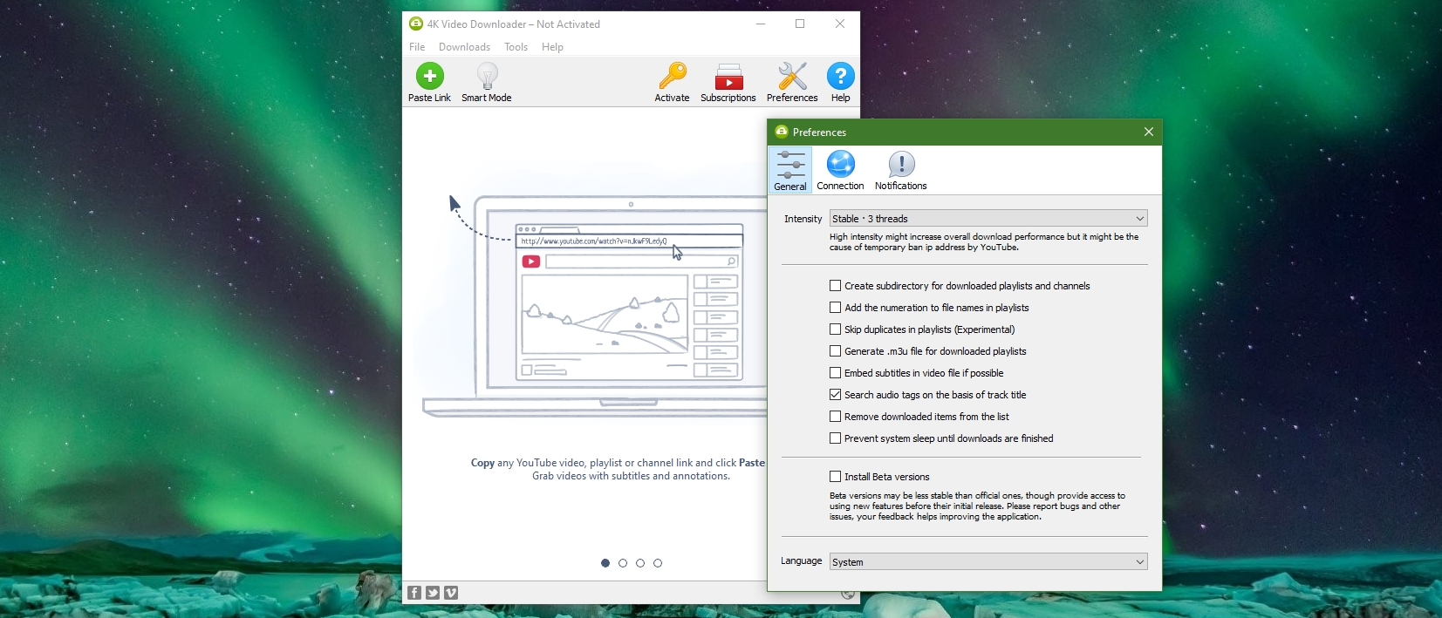
Task: Go to third tutorial slide dot
Action: tap(640, 563)
